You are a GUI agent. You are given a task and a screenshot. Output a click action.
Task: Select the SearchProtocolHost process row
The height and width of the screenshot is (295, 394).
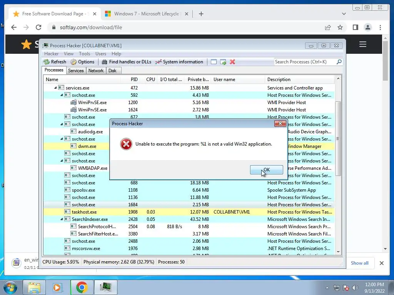click(x=189, y=227)
